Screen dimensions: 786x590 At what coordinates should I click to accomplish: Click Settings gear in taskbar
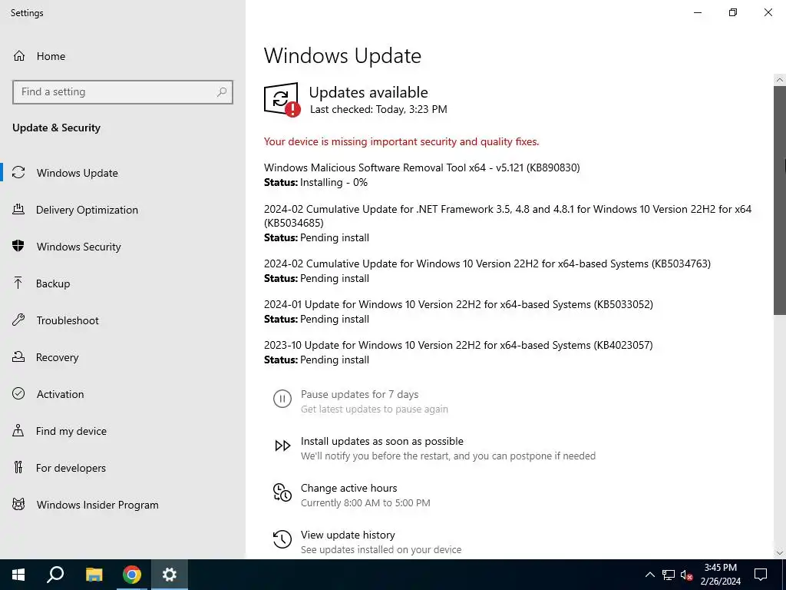pyautogui.click(x=170, y=575)
